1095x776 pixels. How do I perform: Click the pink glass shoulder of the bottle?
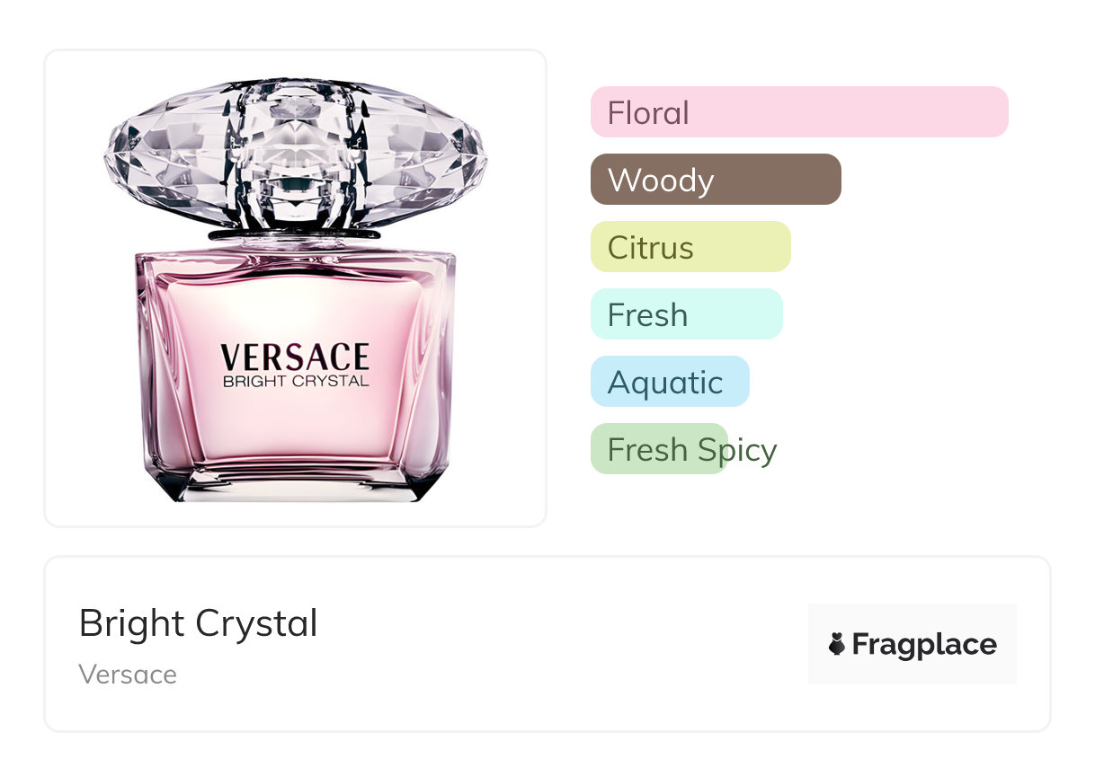pos(295,265)
